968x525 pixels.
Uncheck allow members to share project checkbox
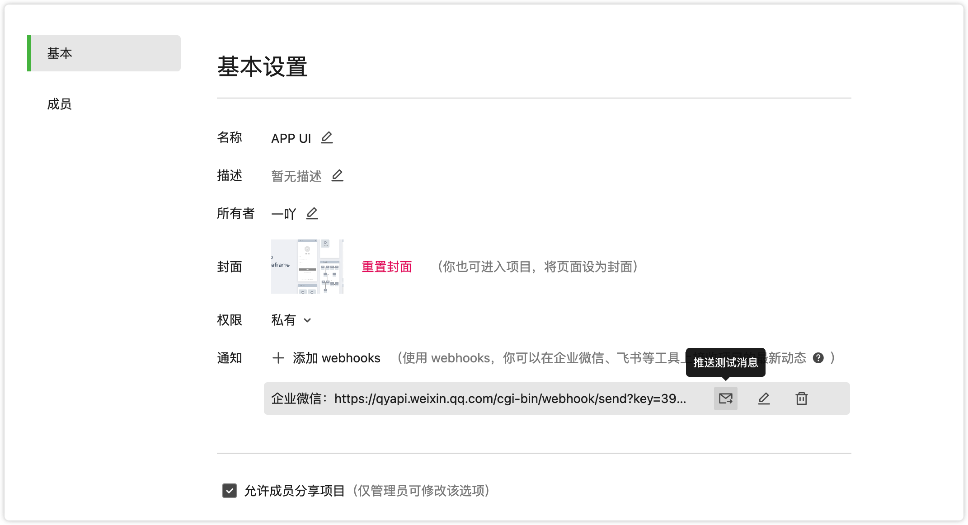[230, 491]
